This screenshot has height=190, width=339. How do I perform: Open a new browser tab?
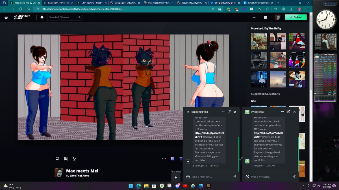point(278,3)
